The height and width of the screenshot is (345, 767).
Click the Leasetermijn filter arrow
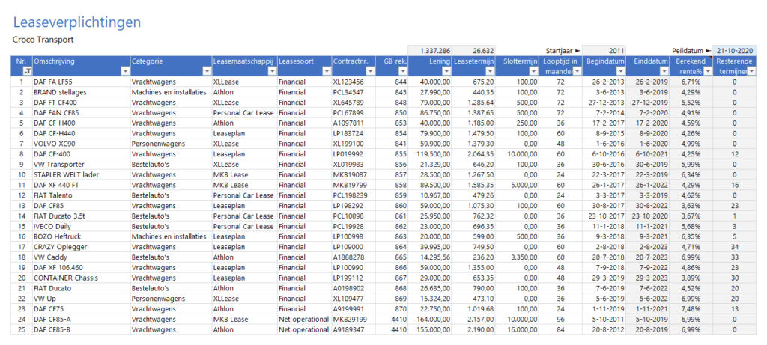490,70
